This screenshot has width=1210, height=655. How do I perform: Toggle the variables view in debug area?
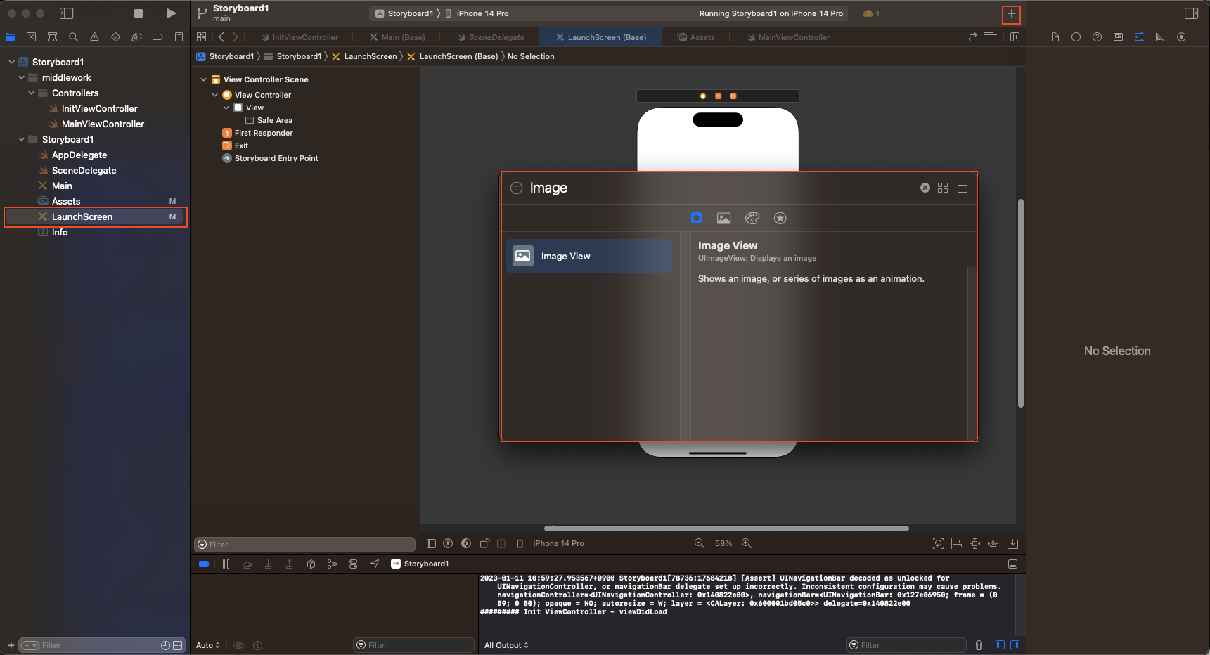pos(1000,645)
